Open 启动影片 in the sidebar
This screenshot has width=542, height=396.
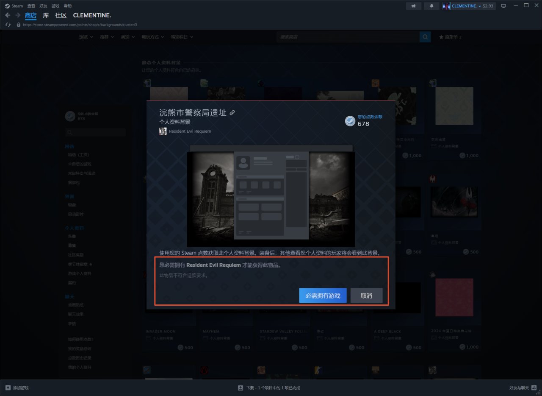(76, 214)
